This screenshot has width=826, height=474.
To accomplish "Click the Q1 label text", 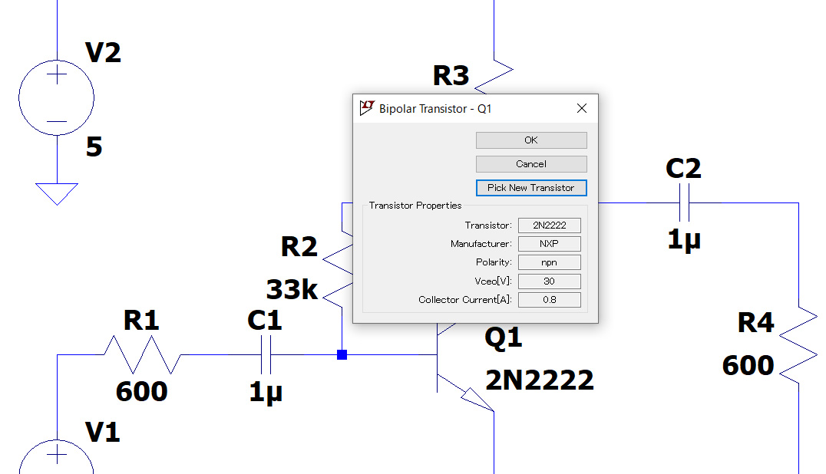I will click(504, 337).
